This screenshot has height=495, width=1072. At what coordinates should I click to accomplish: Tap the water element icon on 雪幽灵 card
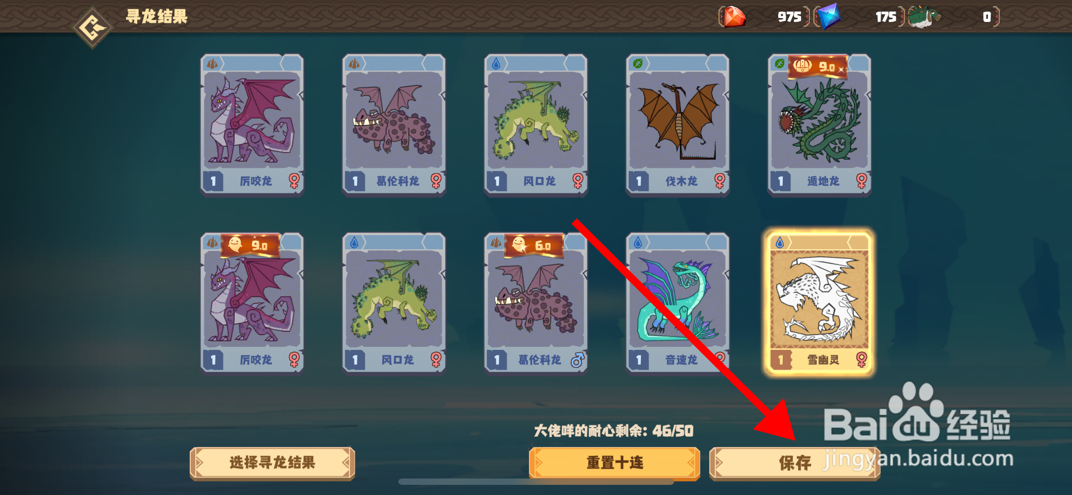tap(779, 243)
